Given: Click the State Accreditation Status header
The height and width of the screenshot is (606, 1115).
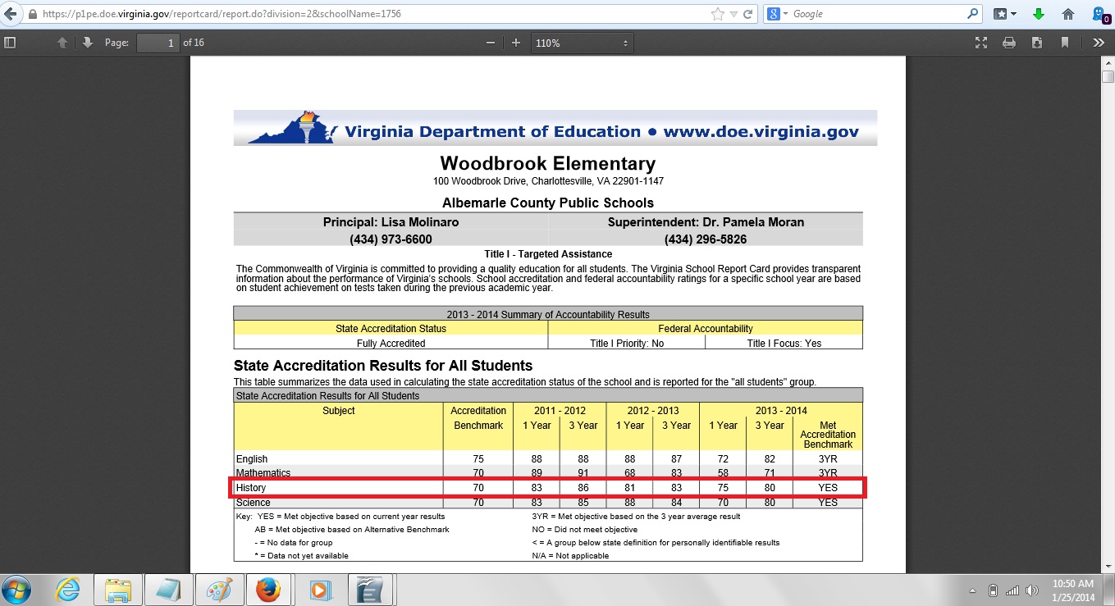Looking at the screenshot, I should 391,328.
